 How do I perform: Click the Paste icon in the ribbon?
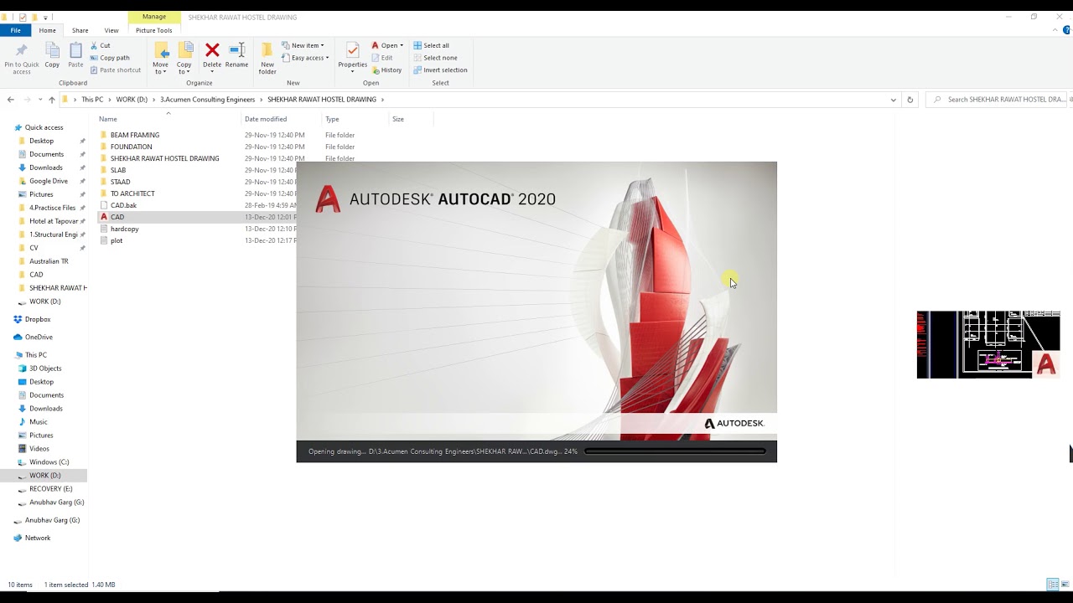coord(75,55)
